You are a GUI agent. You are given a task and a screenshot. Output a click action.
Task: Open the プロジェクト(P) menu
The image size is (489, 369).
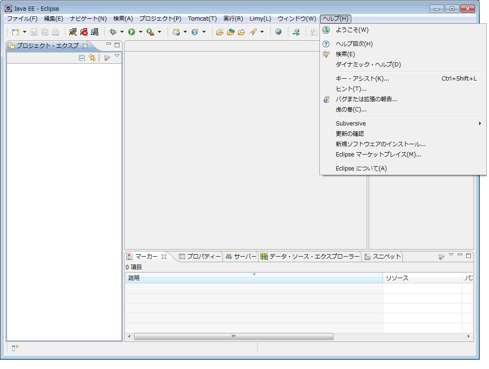[x=160, y=19]
